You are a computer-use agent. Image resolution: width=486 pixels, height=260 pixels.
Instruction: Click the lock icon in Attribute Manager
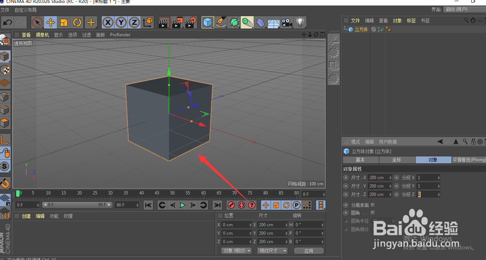pos(474,142)
